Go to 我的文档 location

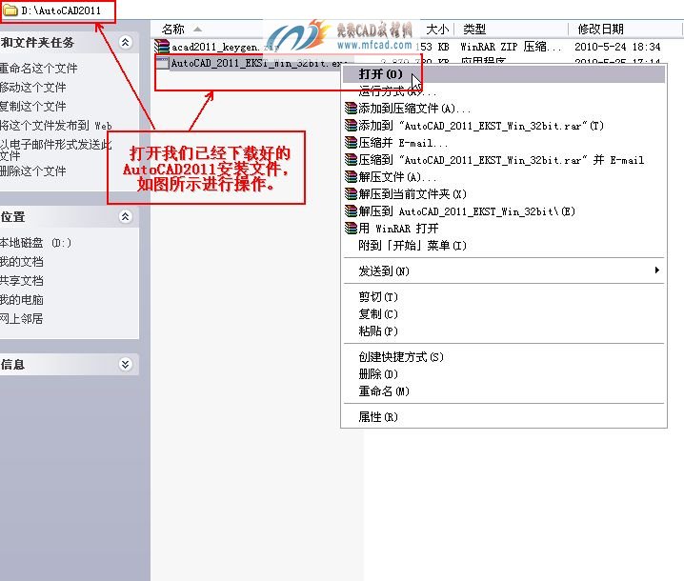(x=21, y=262)
